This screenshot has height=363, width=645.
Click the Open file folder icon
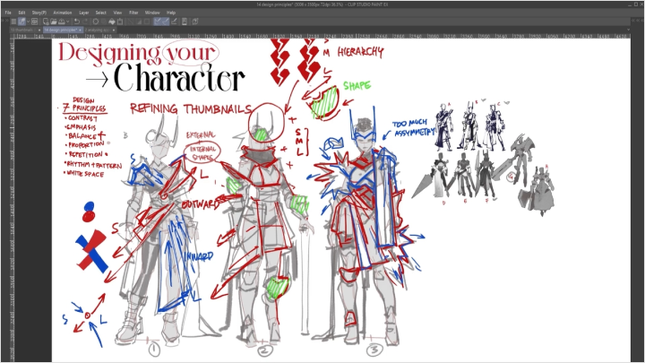click(x=54, y=22)
